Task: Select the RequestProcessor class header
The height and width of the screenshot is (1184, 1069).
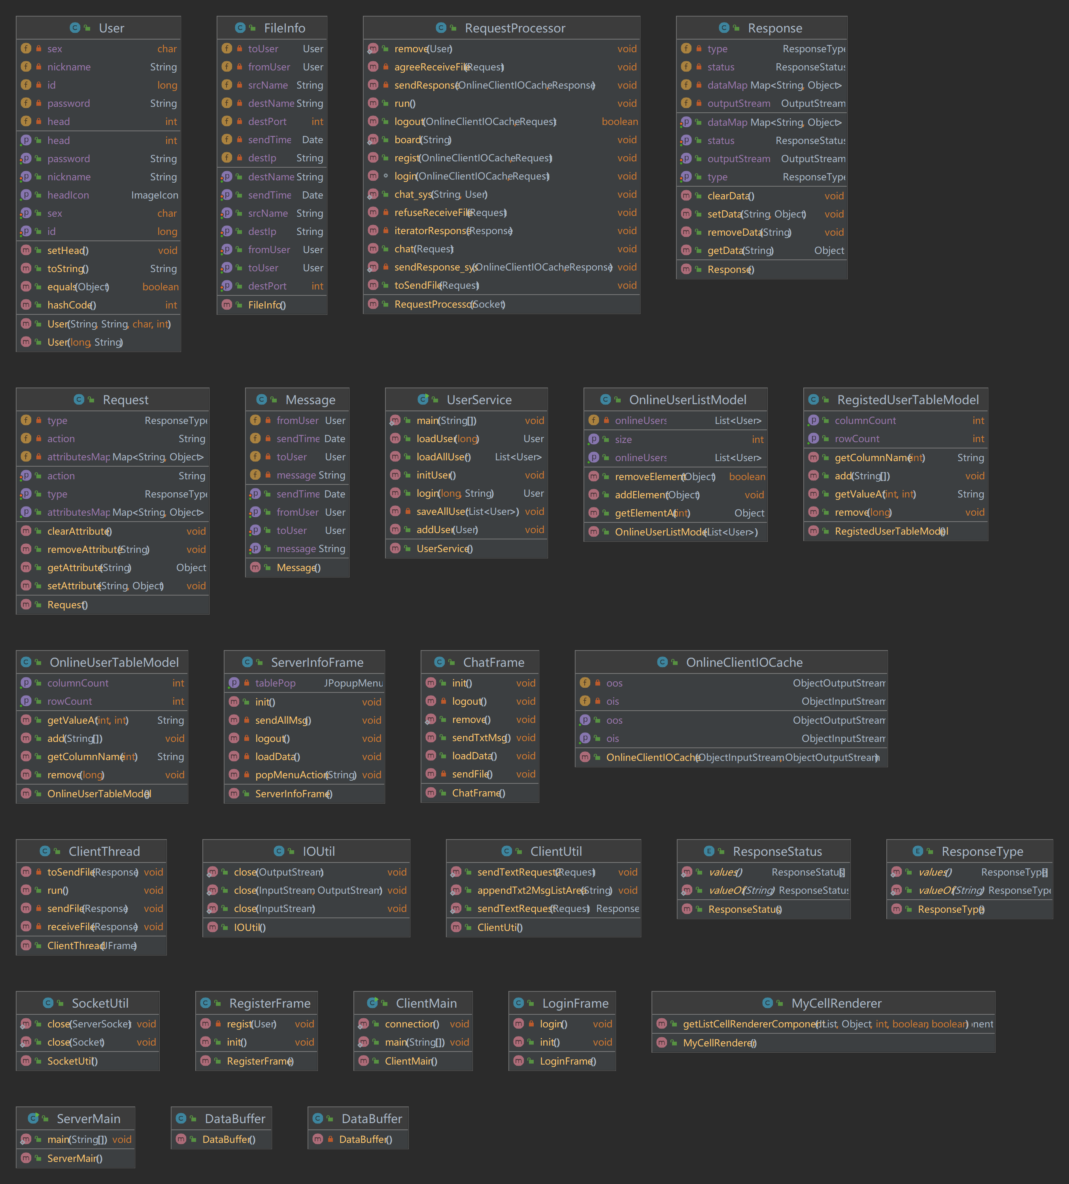Action: (x=514, y=28)
